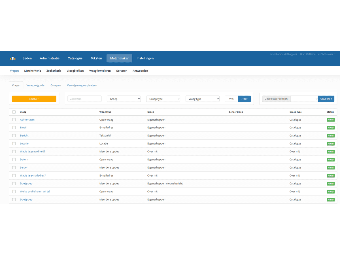Image resolution: width=340 pixels, height=255 pixels.
Task: Expand the orange Nieuw dropdown button
Action: [x=34, y=99]
